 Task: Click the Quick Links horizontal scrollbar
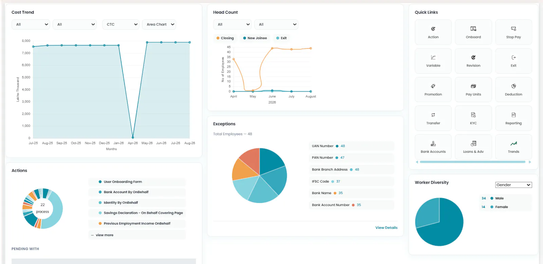pos(472,162)
